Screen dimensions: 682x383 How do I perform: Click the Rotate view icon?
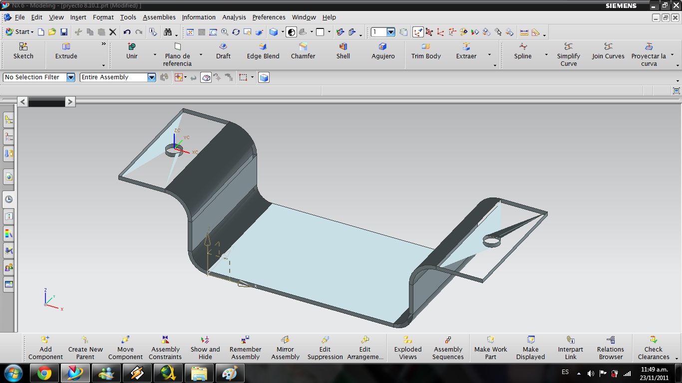point(236,32)
